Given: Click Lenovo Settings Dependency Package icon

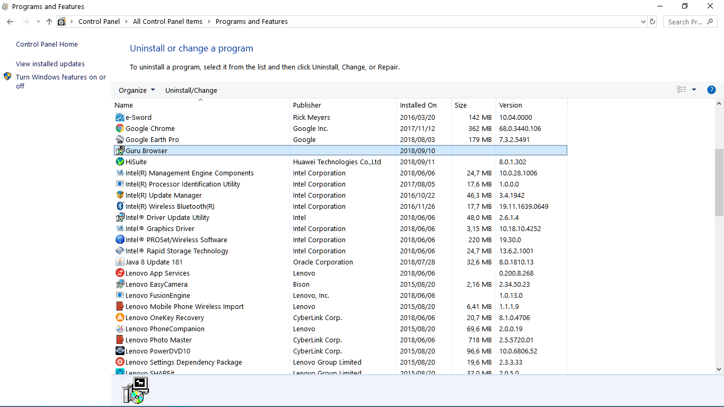Looking at the screenshot, I should point(120,362).
